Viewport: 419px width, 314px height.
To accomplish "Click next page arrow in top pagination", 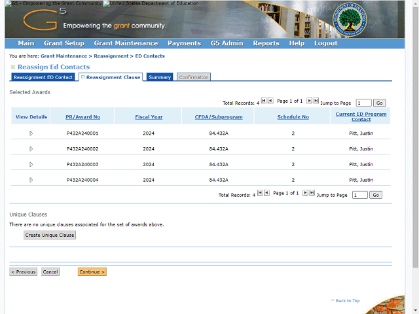I will (x=309, y=101).
